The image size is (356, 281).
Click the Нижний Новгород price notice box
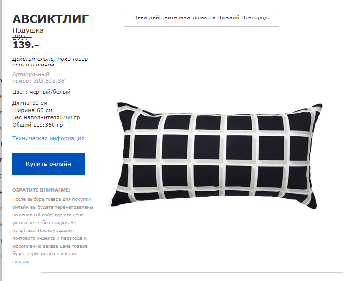point(201,17)
